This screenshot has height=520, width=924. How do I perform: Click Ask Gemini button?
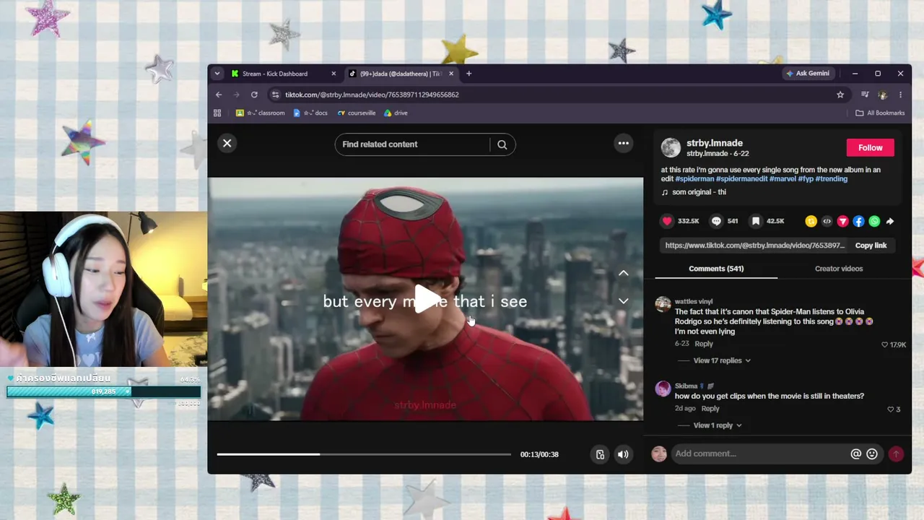coord(807,74)
